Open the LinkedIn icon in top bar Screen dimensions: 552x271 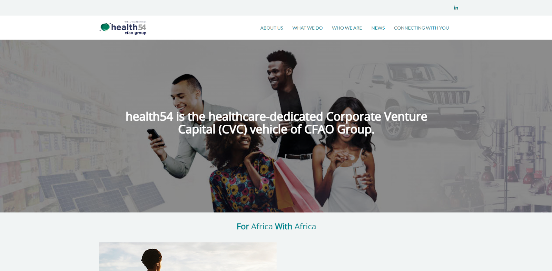pyautogui.click(x=456, y=8)
